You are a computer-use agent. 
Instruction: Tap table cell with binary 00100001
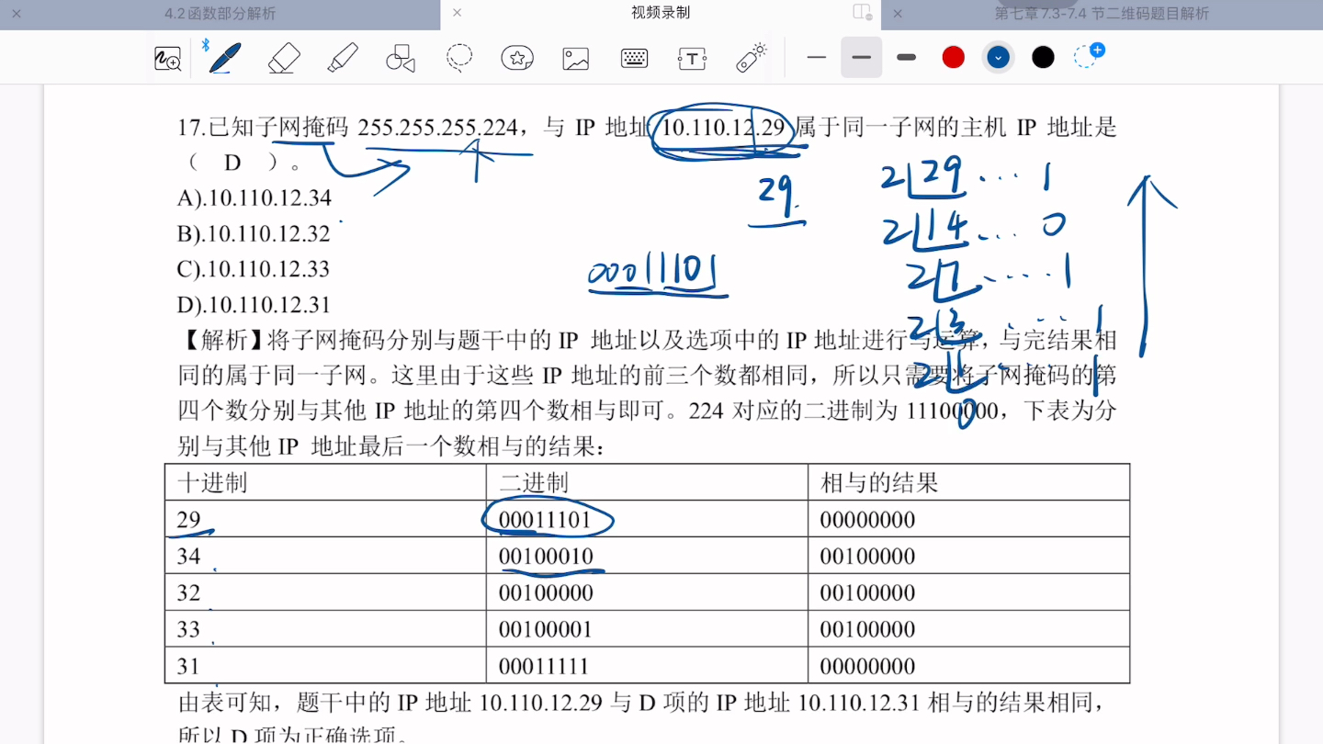pos(647,629)
